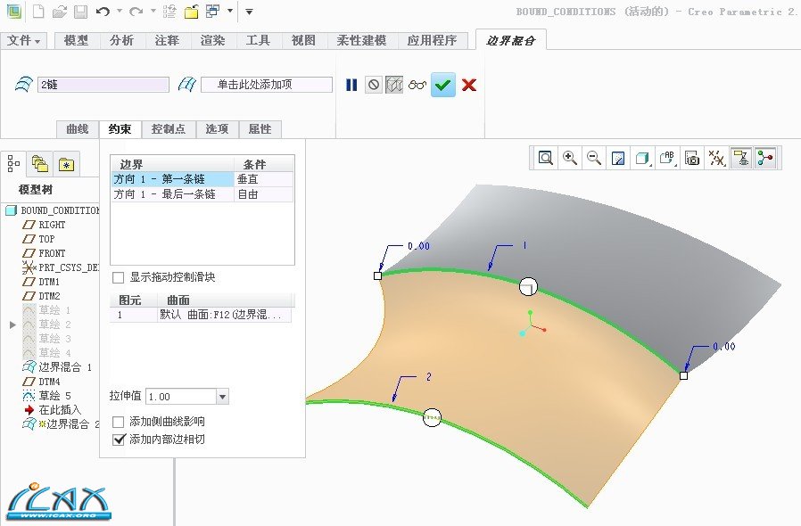
Task: Click the folder browser navigator icon
Action: tap(40, 164)
